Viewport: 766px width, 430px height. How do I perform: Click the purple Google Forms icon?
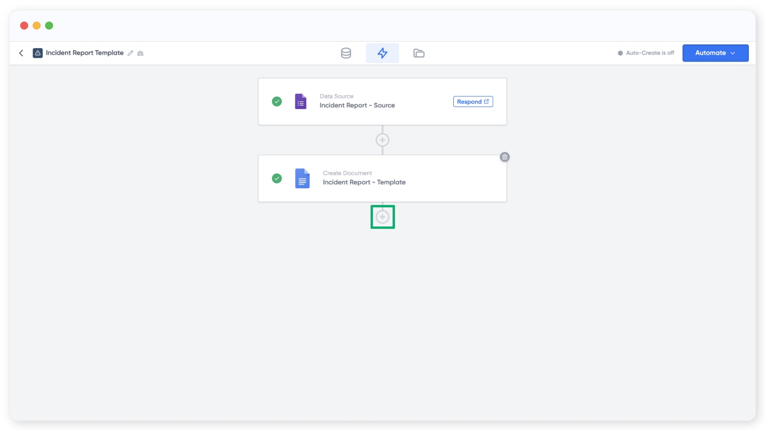pyautogui.click(x=301, y=102)
